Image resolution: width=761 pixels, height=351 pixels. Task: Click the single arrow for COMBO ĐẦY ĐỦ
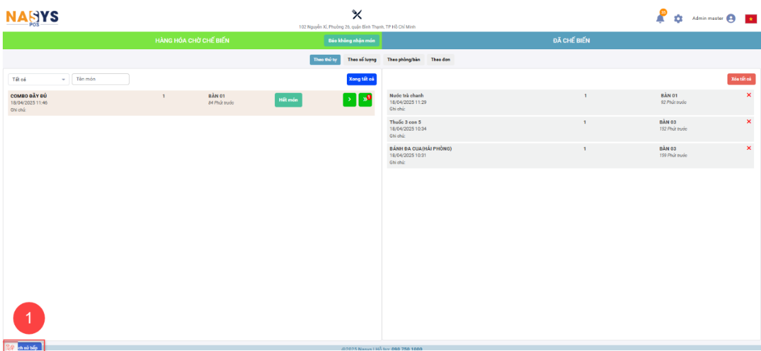point(350,100)
